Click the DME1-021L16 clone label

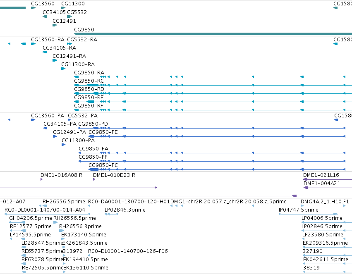pyautogui.click(x=321, y=175)
